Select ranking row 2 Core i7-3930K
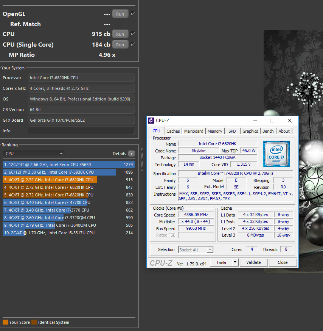Screen dimensions: 323x331 pos(68,172)
